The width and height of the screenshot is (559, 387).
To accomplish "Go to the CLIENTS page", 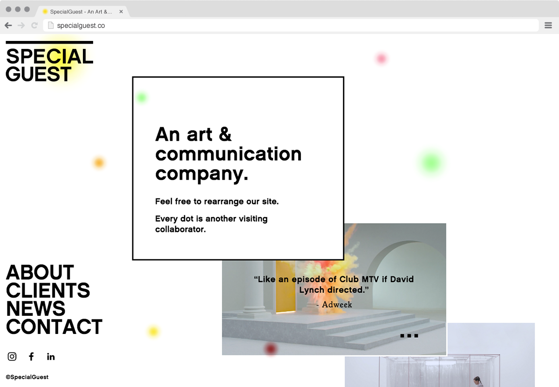I will (x=48, y=291).
